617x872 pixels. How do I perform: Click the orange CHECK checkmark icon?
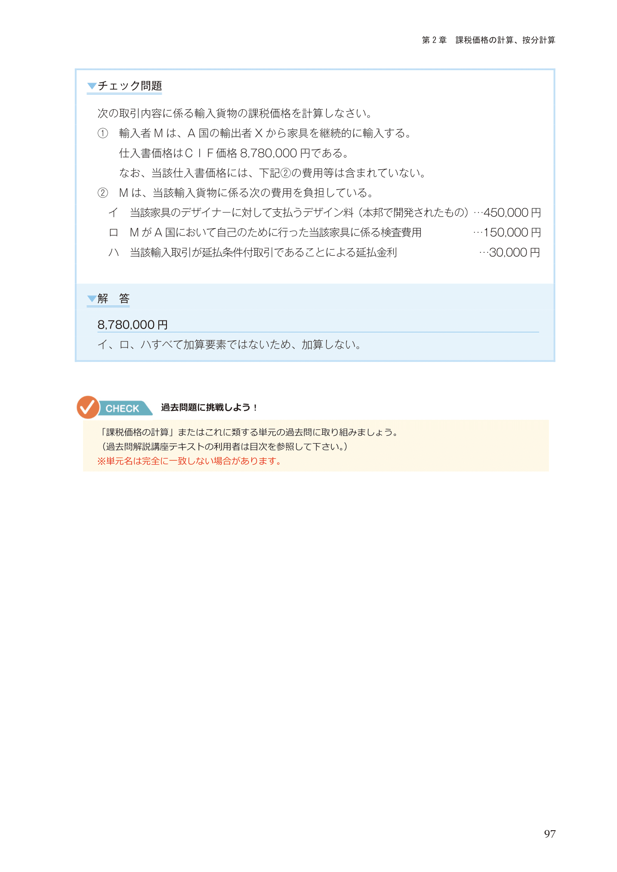[x=88, y=407]
